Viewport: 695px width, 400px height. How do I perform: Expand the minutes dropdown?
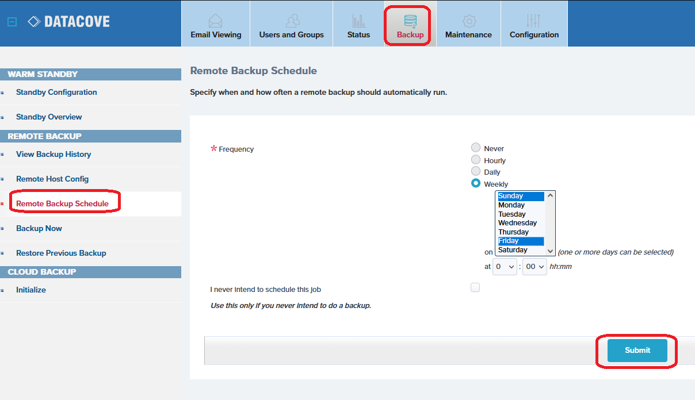click(x=534, y=267)
